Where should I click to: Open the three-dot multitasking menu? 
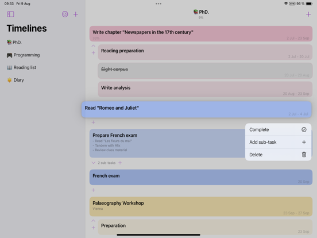(158, 3)
